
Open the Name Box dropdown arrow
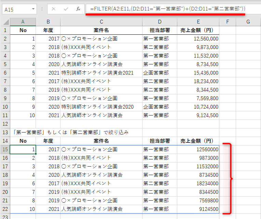pyautogui.click(x=33, y=9)
